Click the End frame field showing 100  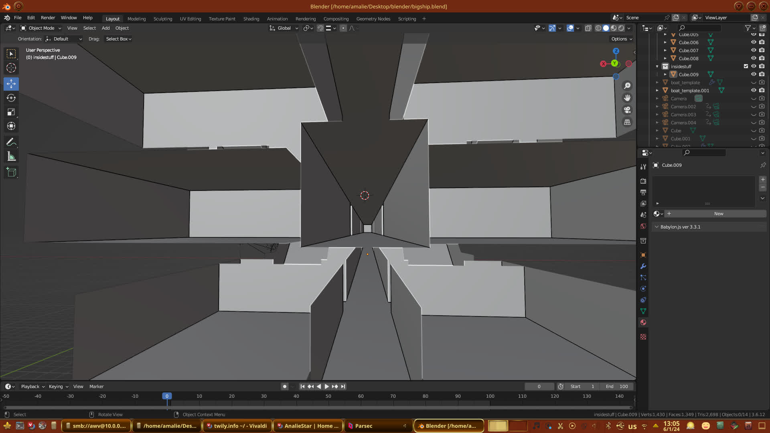click(x=617, y=386)
